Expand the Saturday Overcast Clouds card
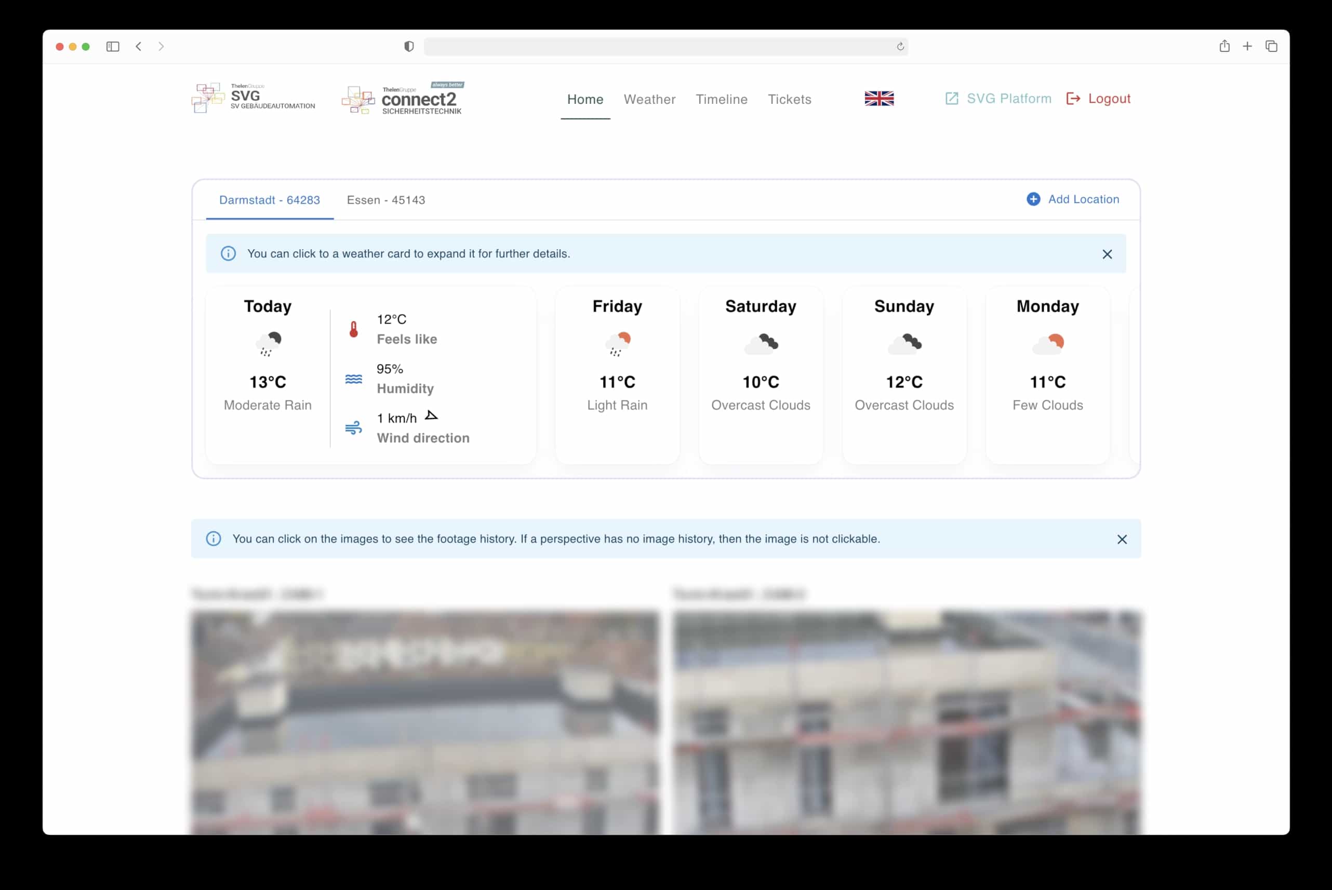The width and height of the screenshot is (1332, 890). pyautogui.click(x=761, y=375)
